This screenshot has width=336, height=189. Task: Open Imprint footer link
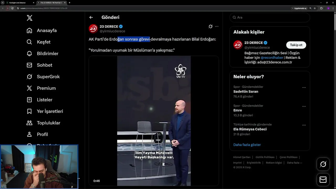[237, 163]
